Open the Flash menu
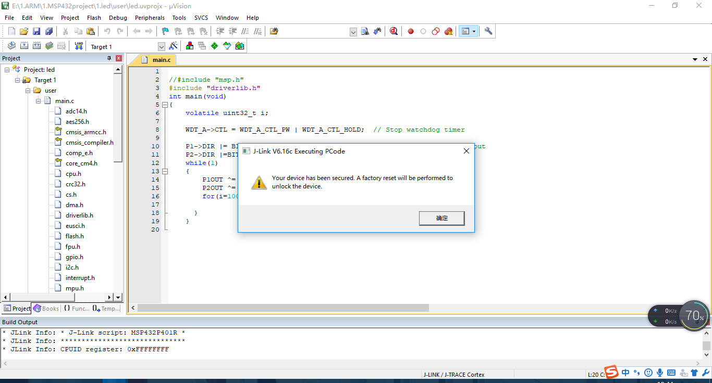The width and height of the screenshot is (712, 383). (x=94, y=18)
